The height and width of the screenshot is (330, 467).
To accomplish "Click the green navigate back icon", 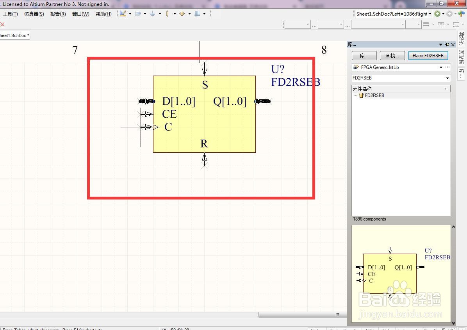I will click(437, 14).
